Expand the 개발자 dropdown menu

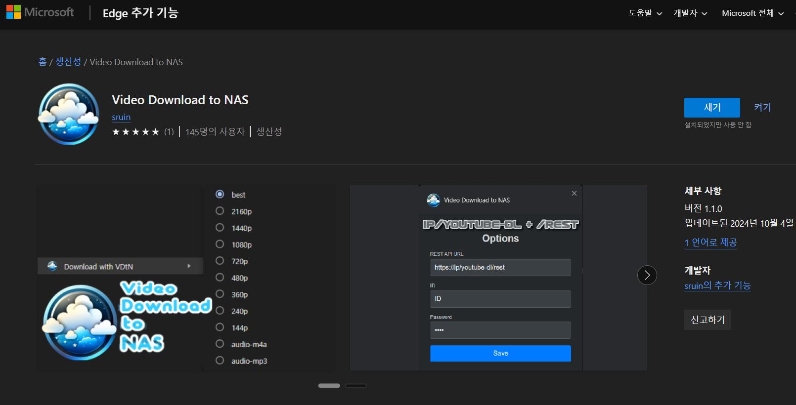click(690, 13)
